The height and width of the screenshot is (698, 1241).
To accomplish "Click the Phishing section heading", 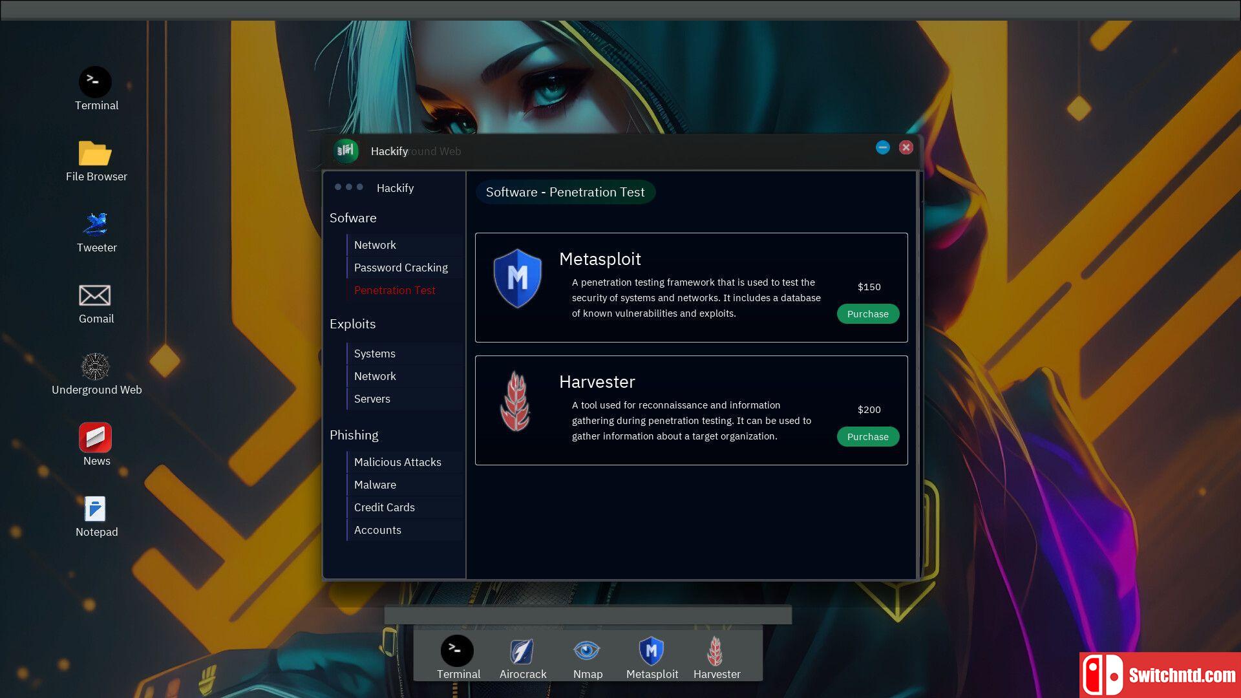I will coord(354,435).
